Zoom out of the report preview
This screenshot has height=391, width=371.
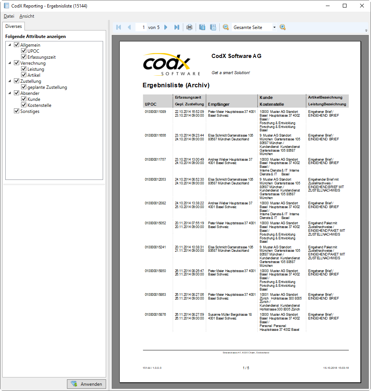(x=225, y=27)
